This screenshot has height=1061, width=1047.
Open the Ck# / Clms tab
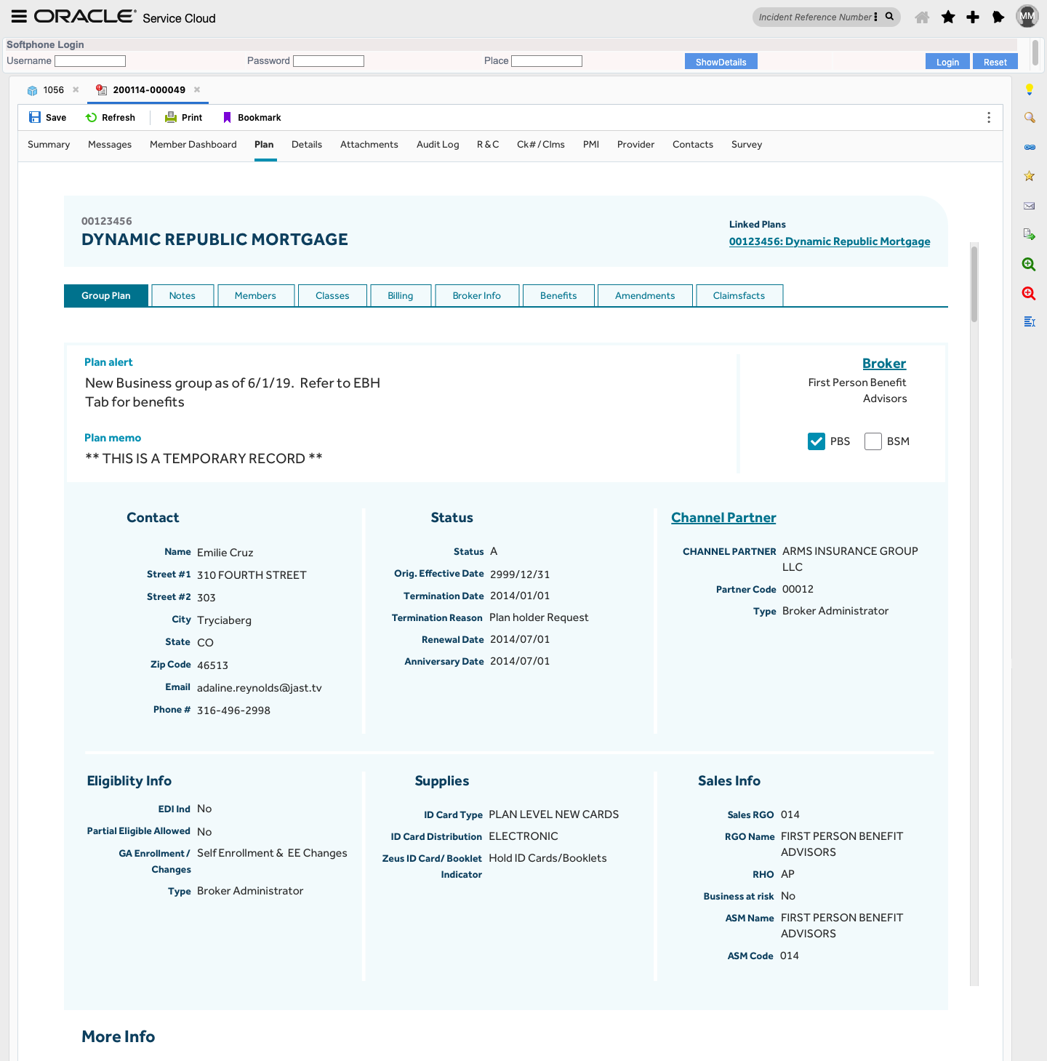tap(541, 145)
